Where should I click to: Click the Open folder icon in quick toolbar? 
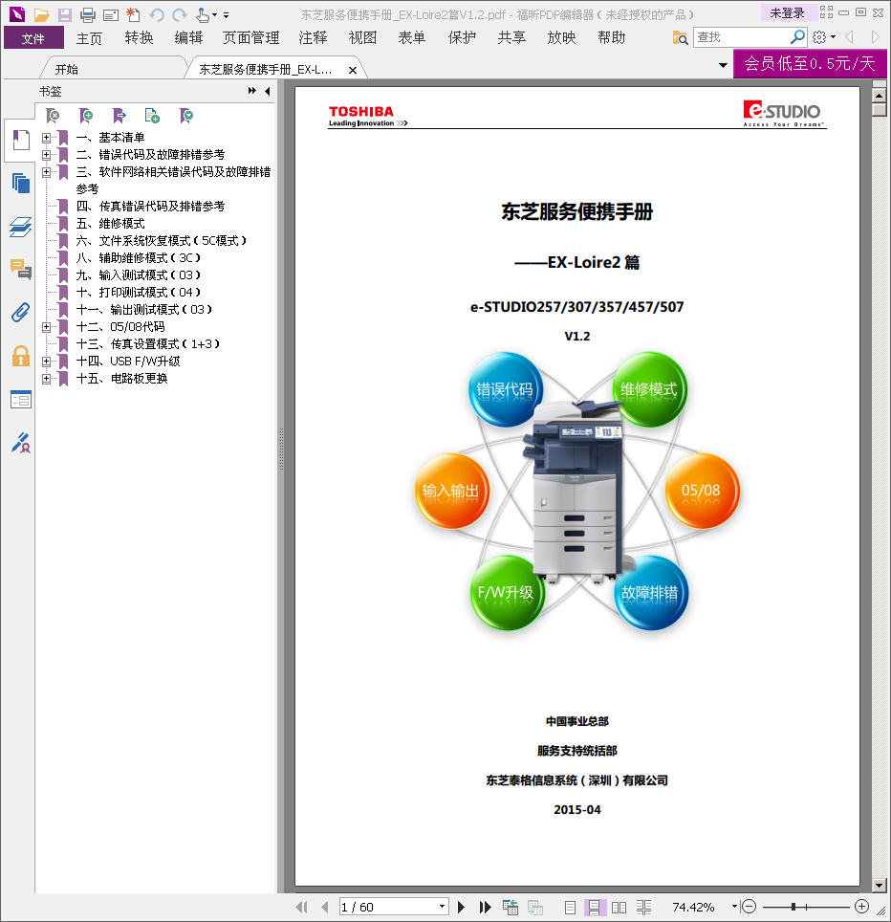tap(41, 14)
